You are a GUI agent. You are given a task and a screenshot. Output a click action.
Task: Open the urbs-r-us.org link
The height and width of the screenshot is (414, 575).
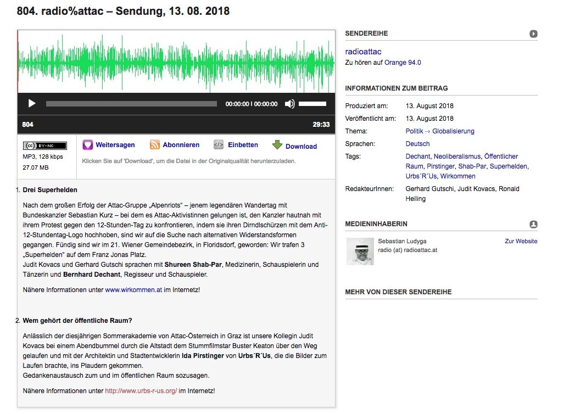pos(141,391)
